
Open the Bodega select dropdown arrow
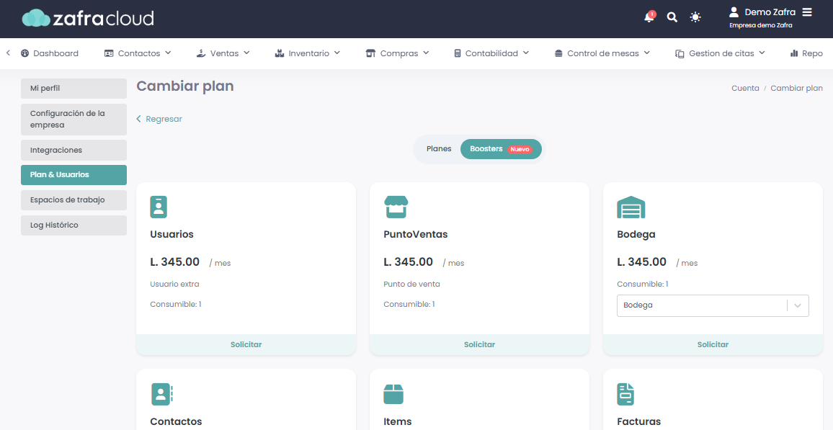798,306
